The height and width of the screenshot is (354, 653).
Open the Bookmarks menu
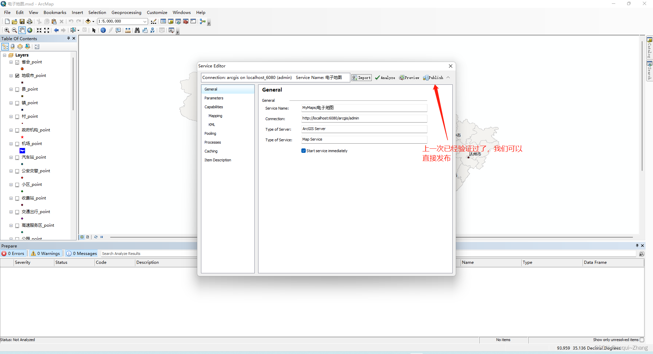click(x=55, y=13)
